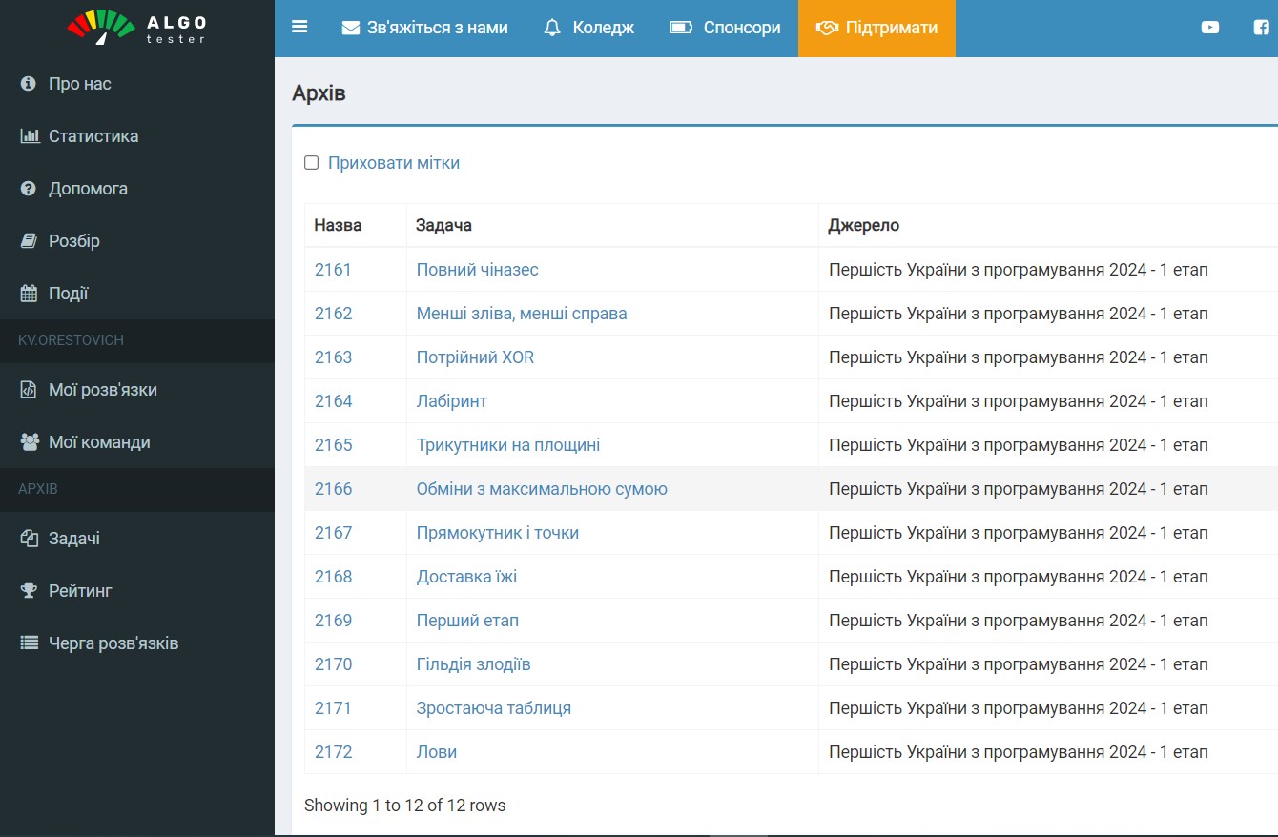Open the Доставка їжі problem
This screenshot has height=837, width=1278.
pos(466,577)
